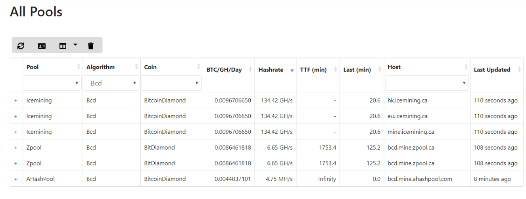Click the trash delete icon
526x199 pixels.
point(91,46)
